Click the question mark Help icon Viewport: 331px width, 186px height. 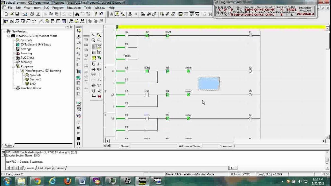click(x=96, y=14)
